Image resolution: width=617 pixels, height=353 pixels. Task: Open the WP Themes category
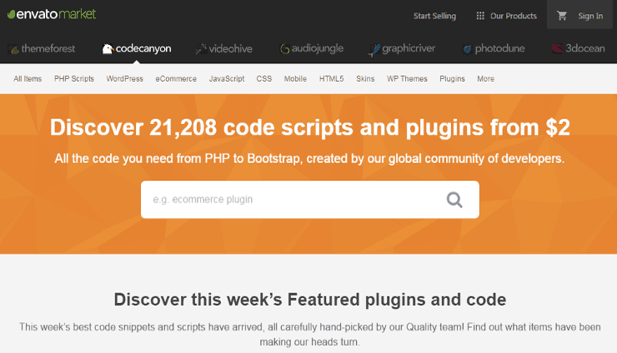[407, 78]
